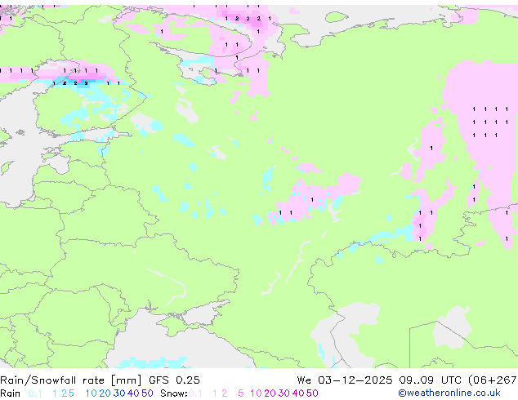This screenshot has height=400, width=518.
Task: Select the rain legend value 50
Action: click(x=147, y=393)
